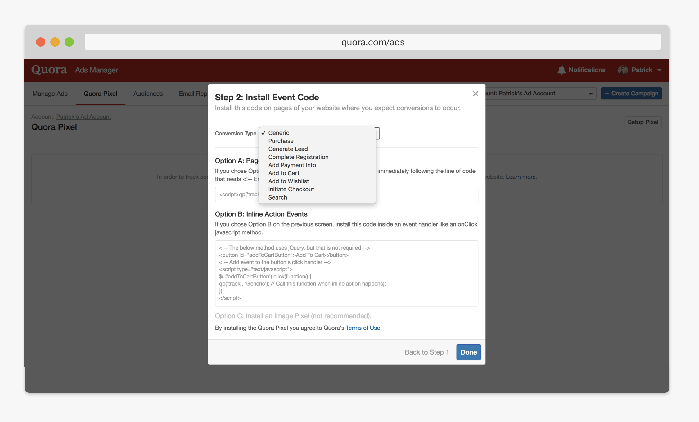Click the red window close dot
This screenshot has width=699, height=422.
tap(41, 42)
